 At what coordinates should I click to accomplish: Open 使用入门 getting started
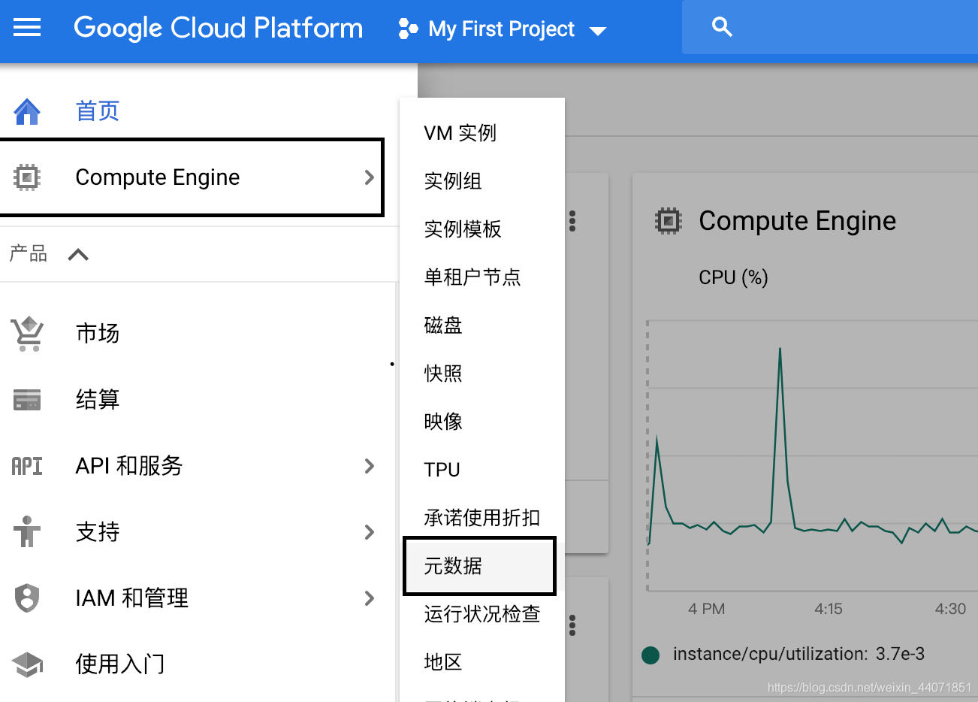pos(120,664)
